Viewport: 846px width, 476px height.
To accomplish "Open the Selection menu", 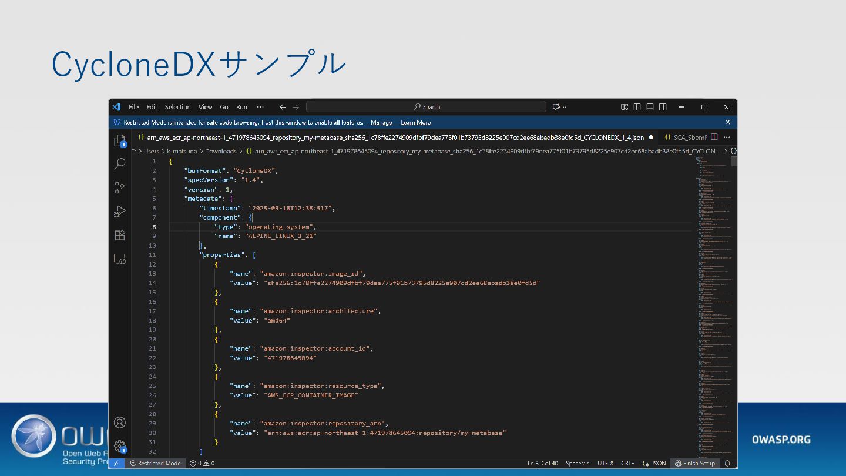I will tap(177, 107).
